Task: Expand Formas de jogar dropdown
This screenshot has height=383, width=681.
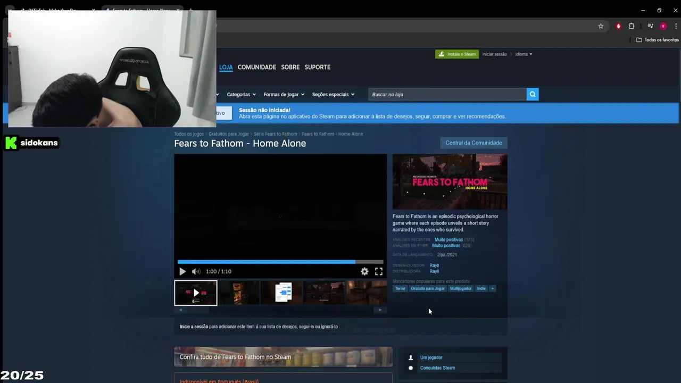Action: tap(284, 94)
